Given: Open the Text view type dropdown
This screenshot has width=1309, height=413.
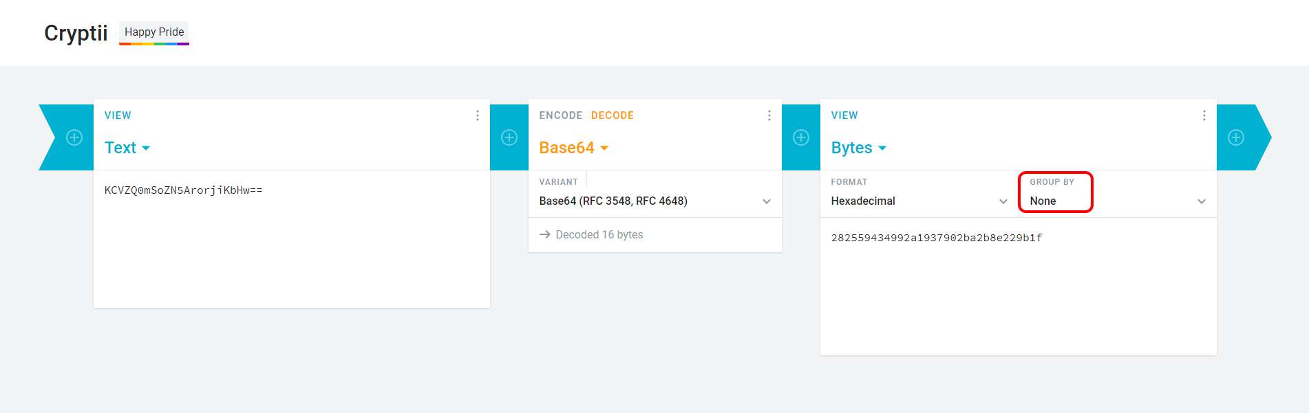Looking at the screenshot, I should click(x=127, y=148).
